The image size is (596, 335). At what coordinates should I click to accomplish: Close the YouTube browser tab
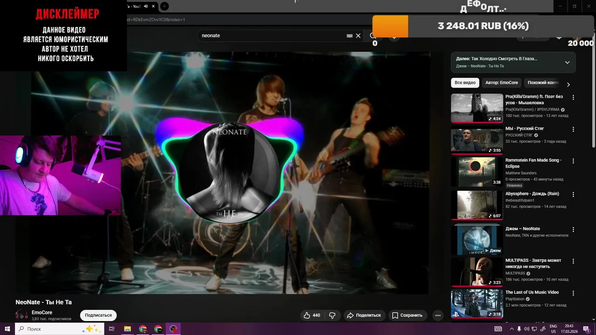click(x=153, y=7)
